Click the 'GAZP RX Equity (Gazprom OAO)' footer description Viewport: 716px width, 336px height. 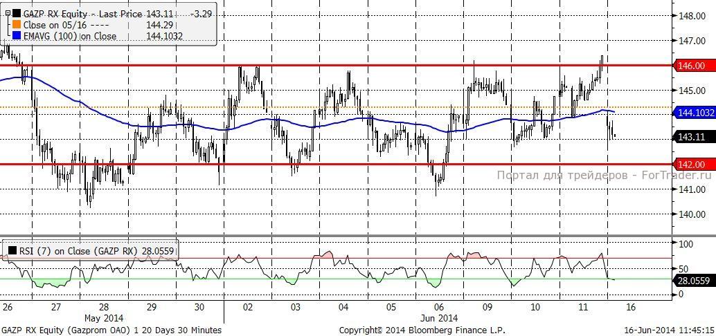click(66, 330)
